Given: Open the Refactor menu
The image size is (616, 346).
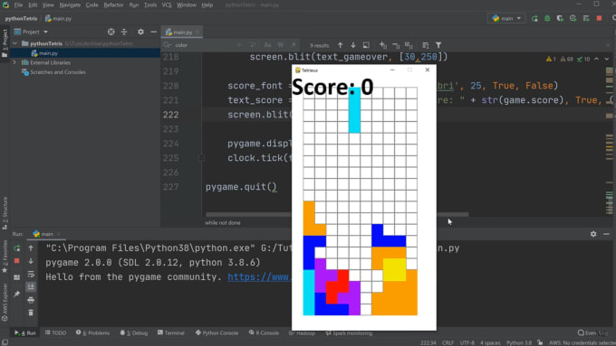Looking at the screenshot, I should [113, 5].
